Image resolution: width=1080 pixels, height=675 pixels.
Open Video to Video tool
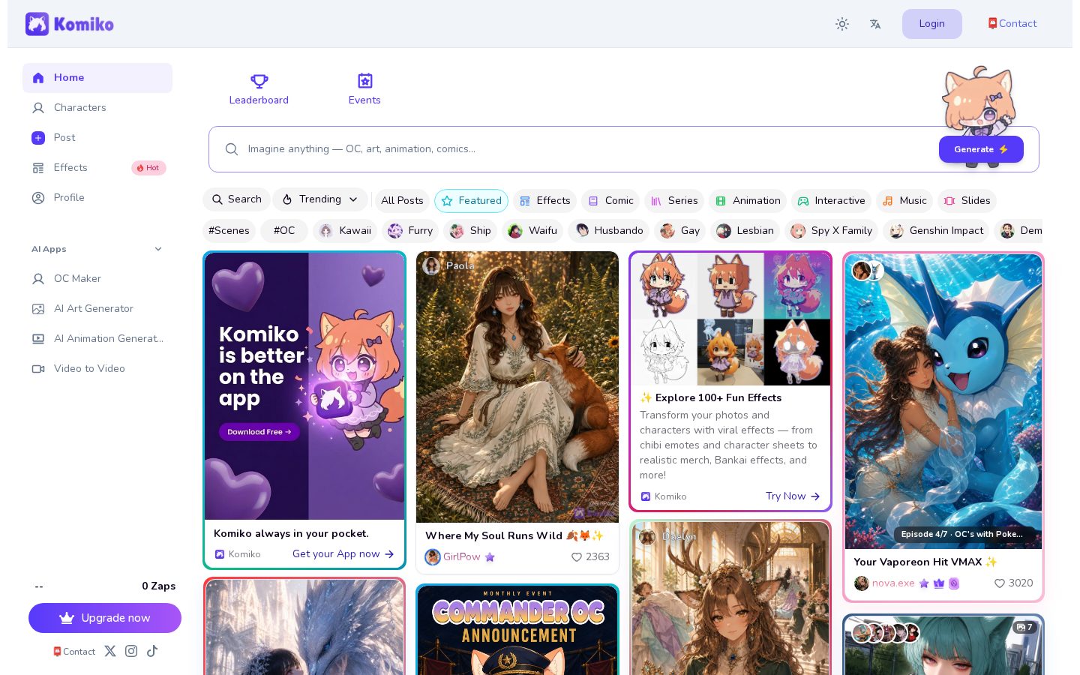(x=97, y=369)
